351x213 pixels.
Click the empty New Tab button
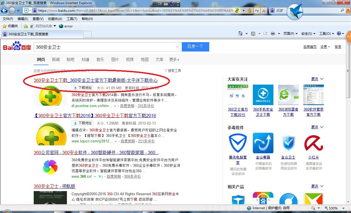(x=87, y=34)
